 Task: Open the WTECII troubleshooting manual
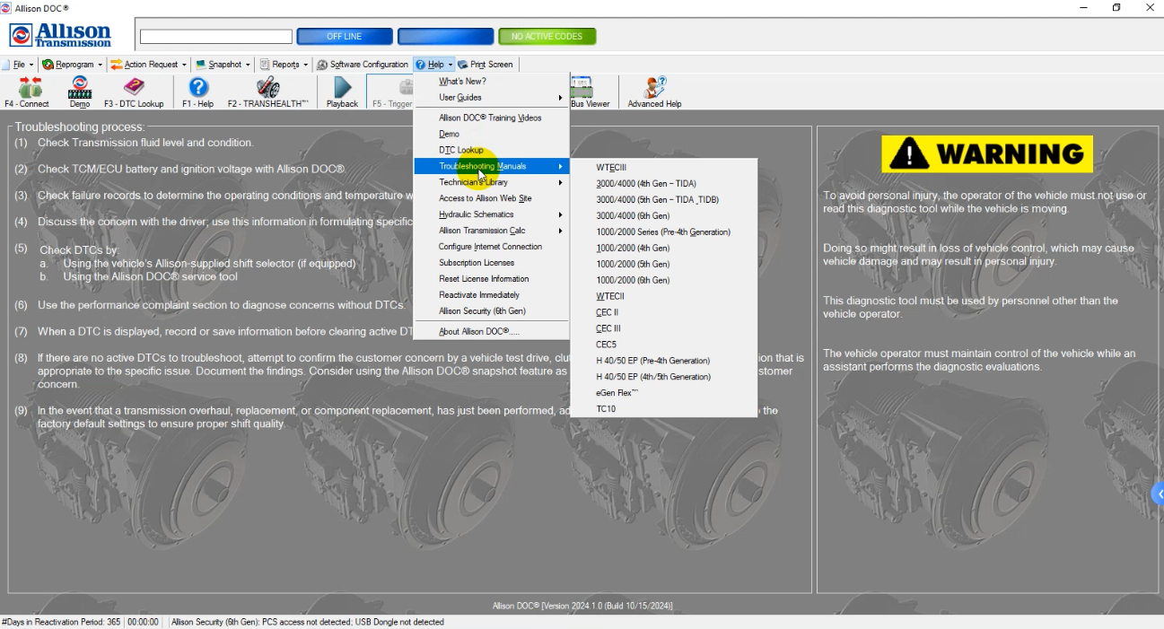tap(664, 296)
